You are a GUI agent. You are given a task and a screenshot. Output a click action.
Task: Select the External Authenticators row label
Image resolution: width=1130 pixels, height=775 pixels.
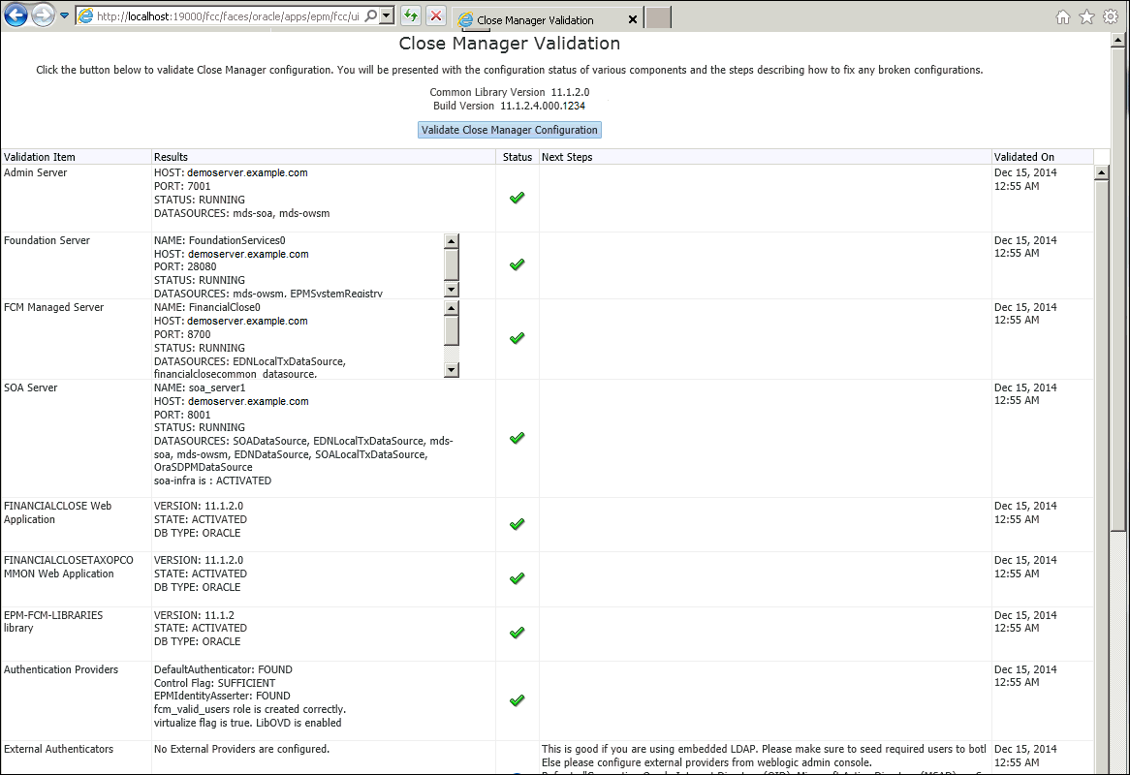pos(58,749)
